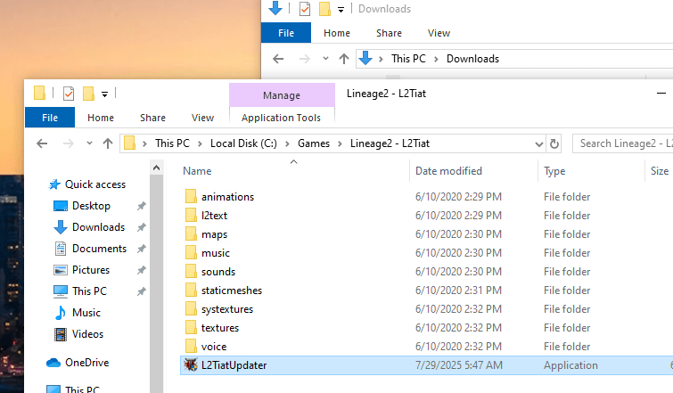673x393 pixels.
Task: Open the L2TiatUpdater application file
Action: point(234,365)
